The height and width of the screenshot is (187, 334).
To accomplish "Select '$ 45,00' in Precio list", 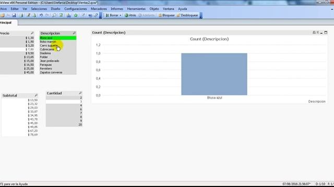I will 17,73.
